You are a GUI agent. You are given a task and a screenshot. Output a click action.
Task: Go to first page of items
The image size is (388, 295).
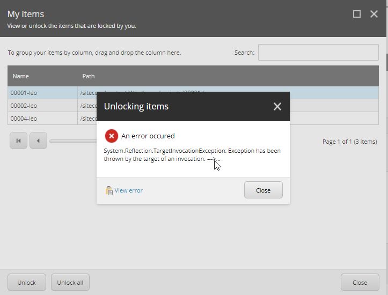tap(18, 141)
